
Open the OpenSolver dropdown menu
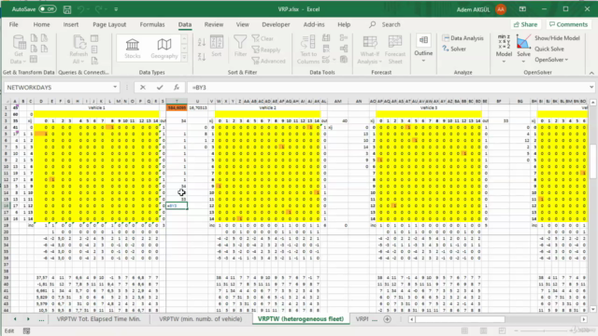point(551,60)
